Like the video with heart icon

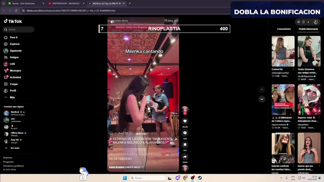pos(185,121)
